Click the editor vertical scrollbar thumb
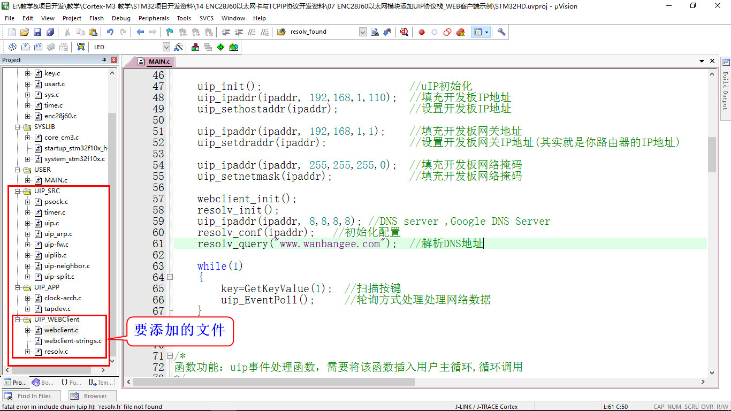The width and height of the screenshot is (731, 411). (x=712, y=154)
